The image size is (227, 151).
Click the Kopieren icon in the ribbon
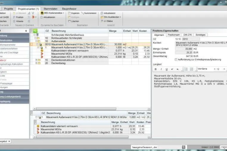(69, 13)
